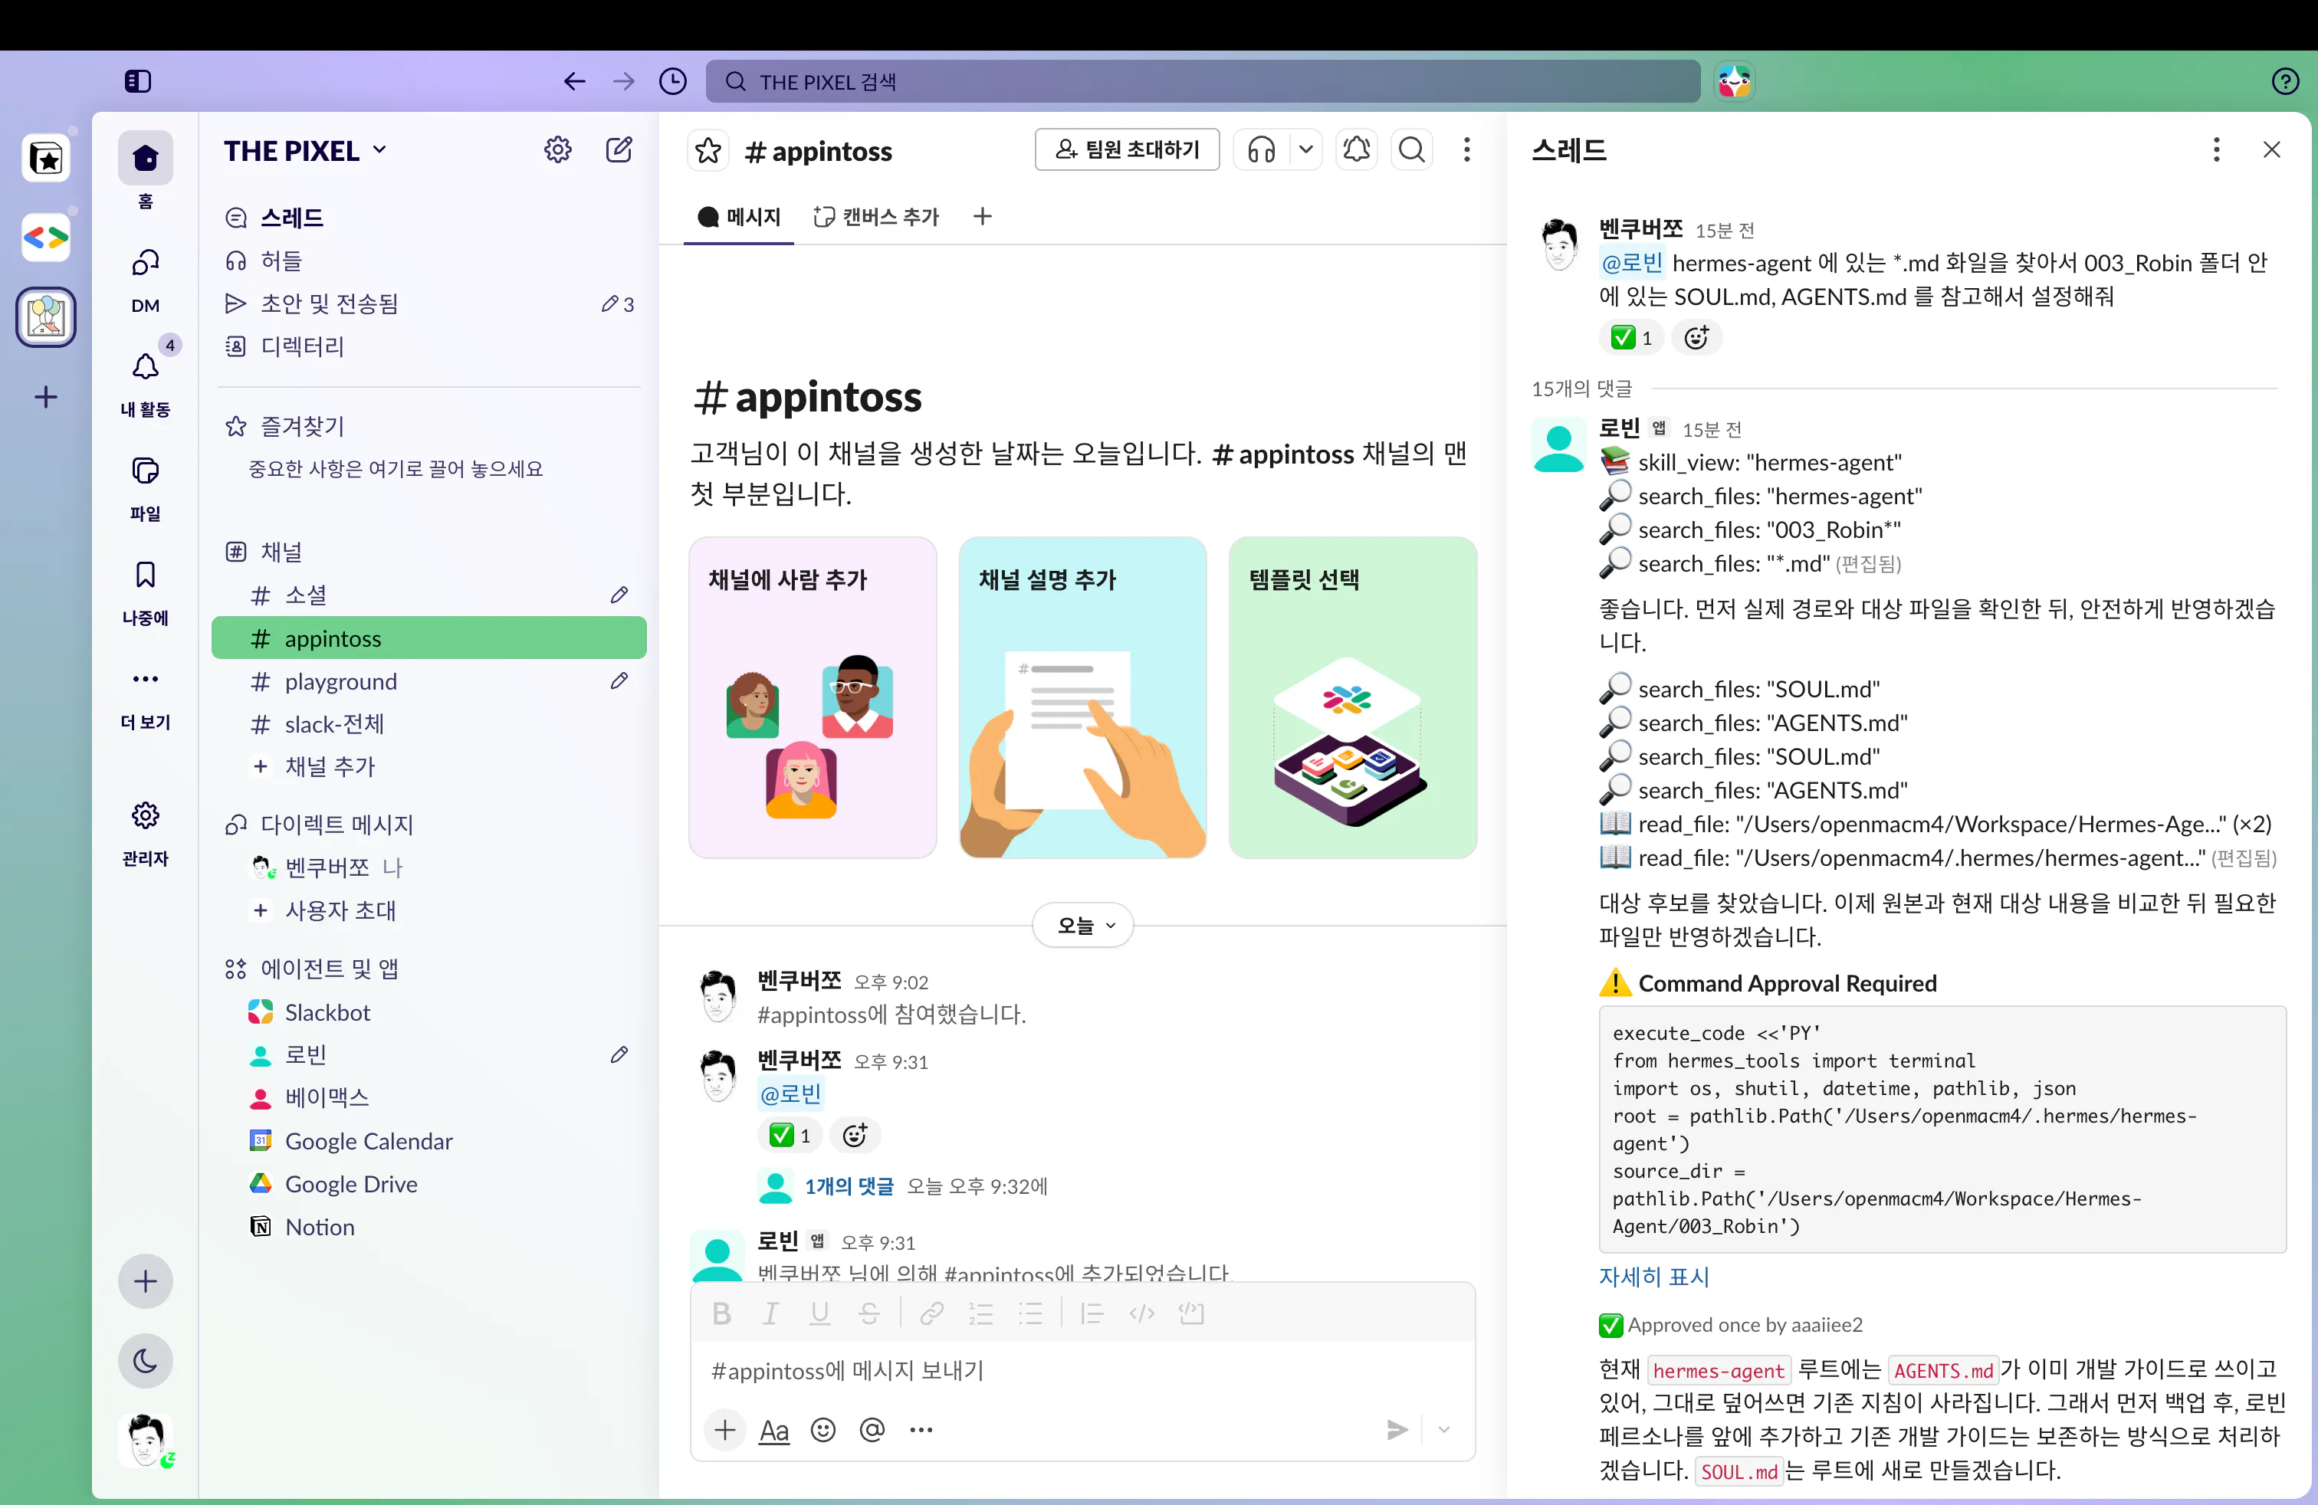The width and height of the screenshot is (2318, 1505).
Task: Mention someone with the @ icon
Action: [872, 1430]
